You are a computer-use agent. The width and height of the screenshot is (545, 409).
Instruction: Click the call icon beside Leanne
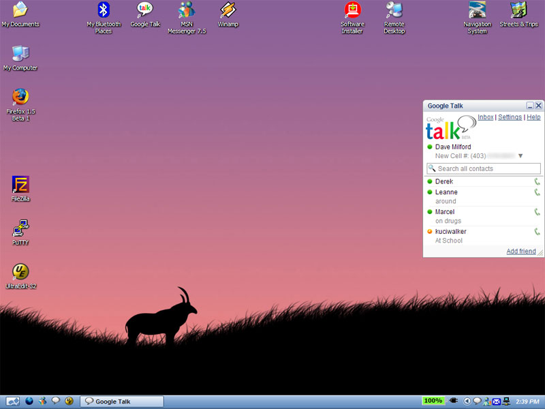point(537,193)
